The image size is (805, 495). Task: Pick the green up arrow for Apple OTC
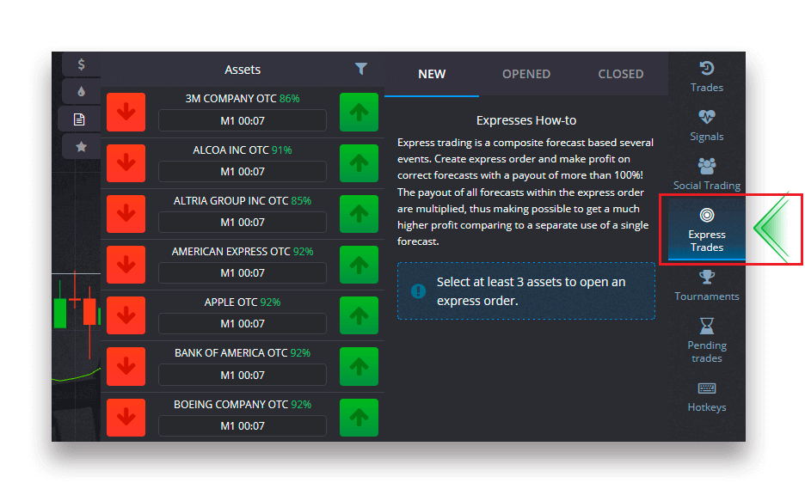(x=359, y=315)
